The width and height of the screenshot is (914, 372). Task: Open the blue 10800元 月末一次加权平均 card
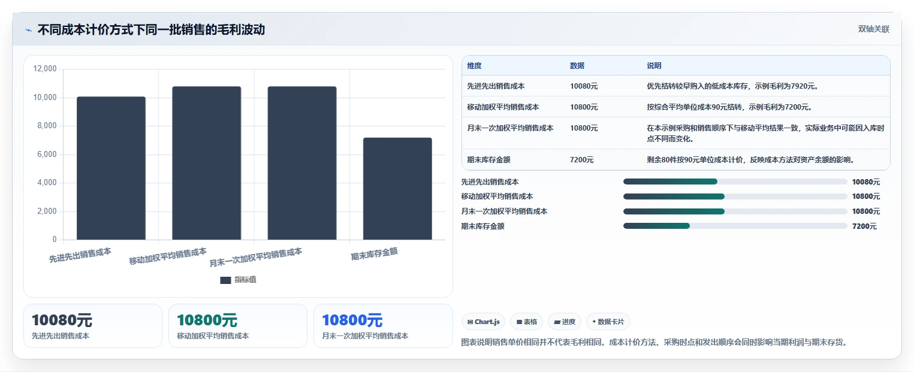[383, 326]
